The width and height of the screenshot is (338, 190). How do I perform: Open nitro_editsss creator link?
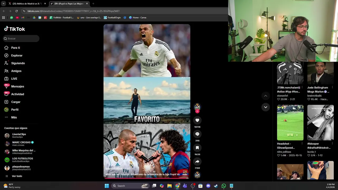pyautogui.click(x=284, y=152)
